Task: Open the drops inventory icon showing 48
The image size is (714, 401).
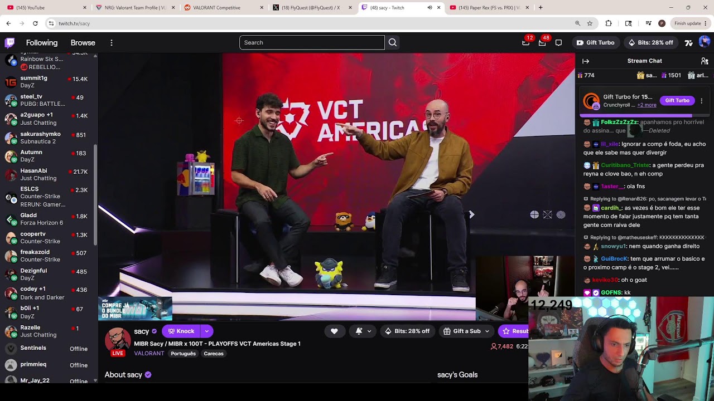Action: click(x=542, y=42)
